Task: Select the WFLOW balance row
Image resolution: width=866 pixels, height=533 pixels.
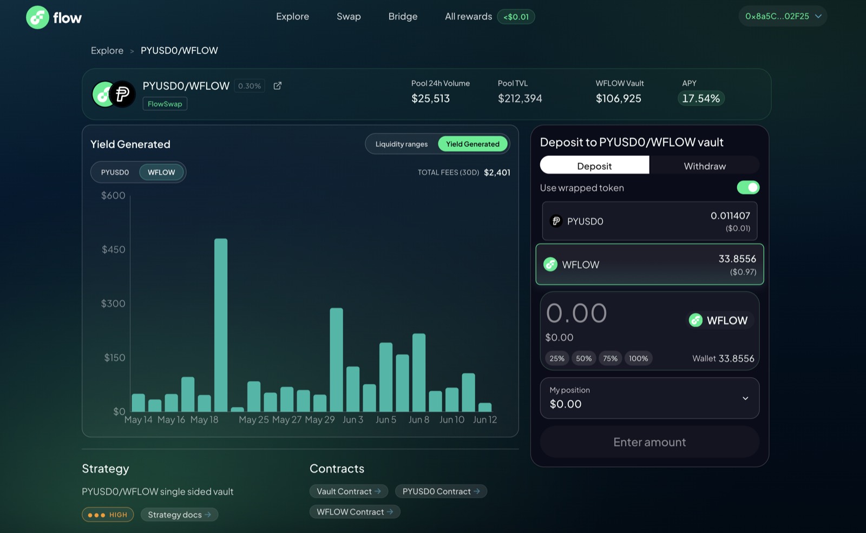Action: click(x=649, y=264)
